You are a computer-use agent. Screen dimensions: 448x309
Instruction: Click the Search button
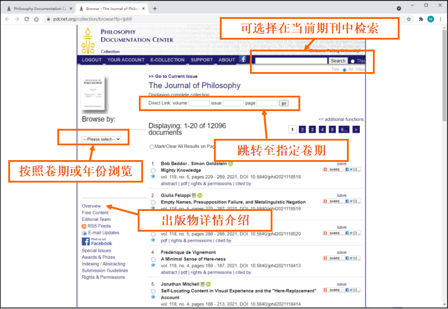click(x=338, y=61)
